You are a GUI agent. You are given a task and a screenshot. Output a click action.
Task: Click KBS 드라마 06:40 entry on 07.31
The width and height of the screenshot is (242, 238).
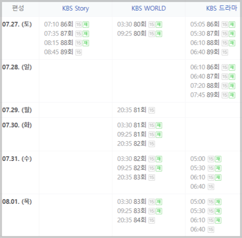point(198,187)
